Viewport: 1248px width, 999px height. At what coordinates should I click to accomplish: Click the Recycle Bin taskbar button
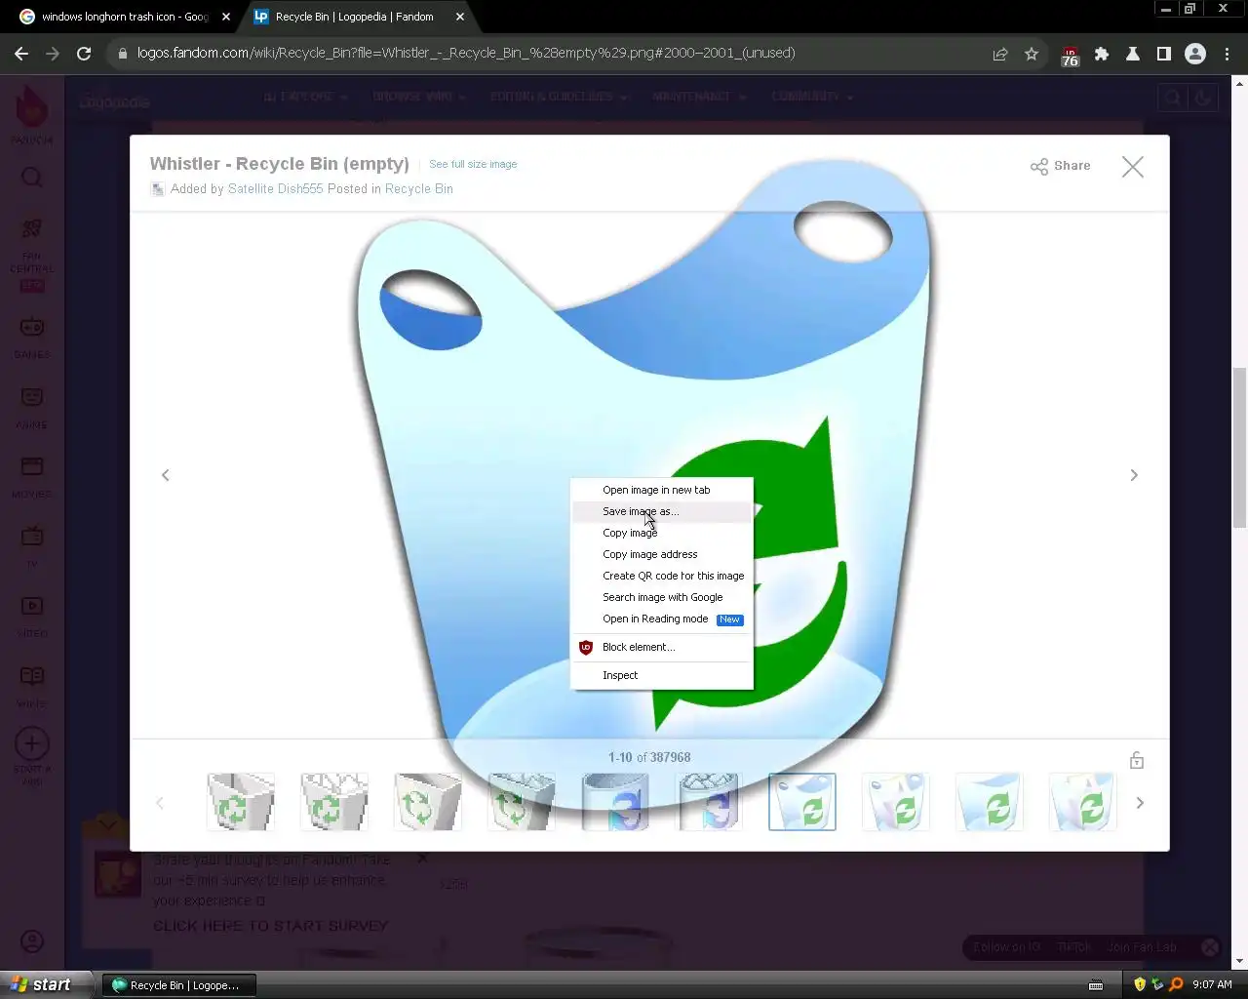point(181,985)
